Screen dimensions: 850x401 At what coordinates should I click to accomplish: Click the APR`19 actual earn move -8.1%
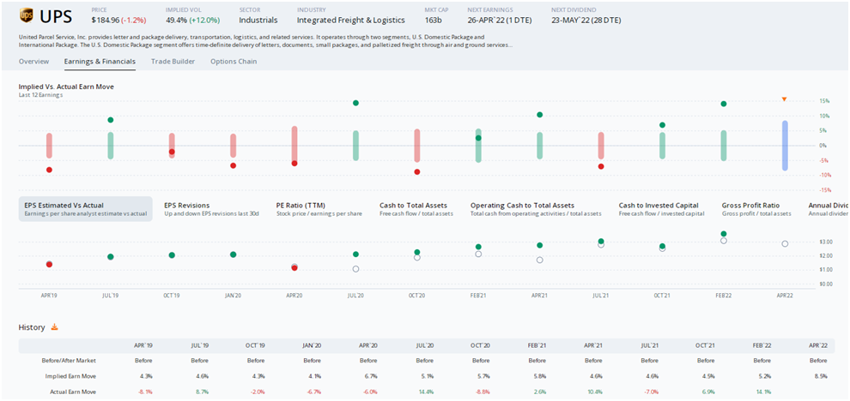point(143,391)
